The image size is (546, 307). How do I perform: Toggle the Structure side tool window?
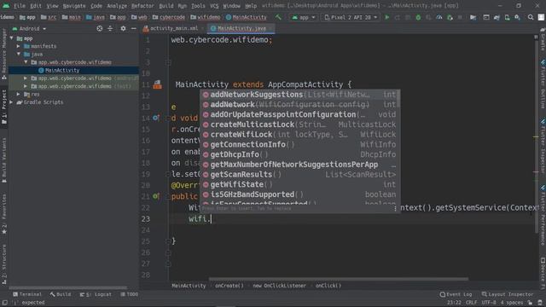pyautogui.click(x=3, y=264)
